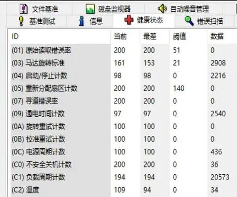The height and width of the screenshot is (197, 237).
Task: Click worst value 94 for temperature
Action: tap(147, 190)
